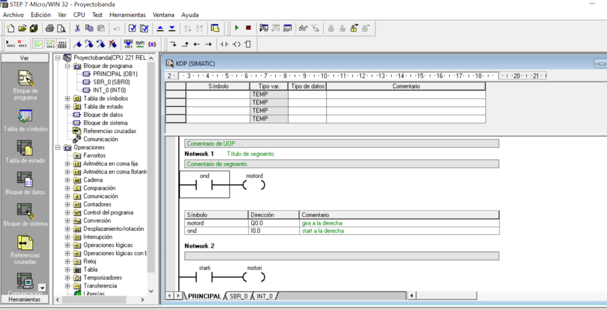Click the STOP (red square) toolbar icon
607x310 pixels.
[248, 28]
